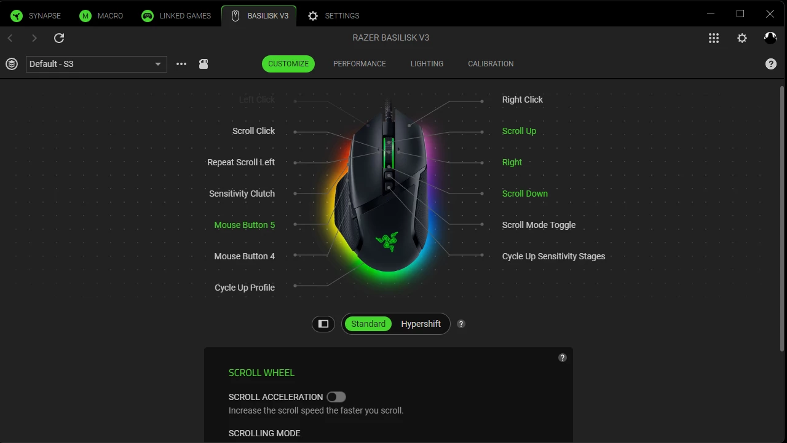Open the user account avatar
The image size is (787, 443).
(770, 38)
